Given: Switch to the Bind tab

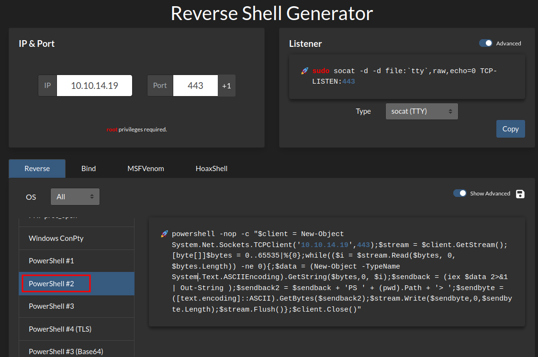Looking at the screenshot, I should [x=89, y=169].
